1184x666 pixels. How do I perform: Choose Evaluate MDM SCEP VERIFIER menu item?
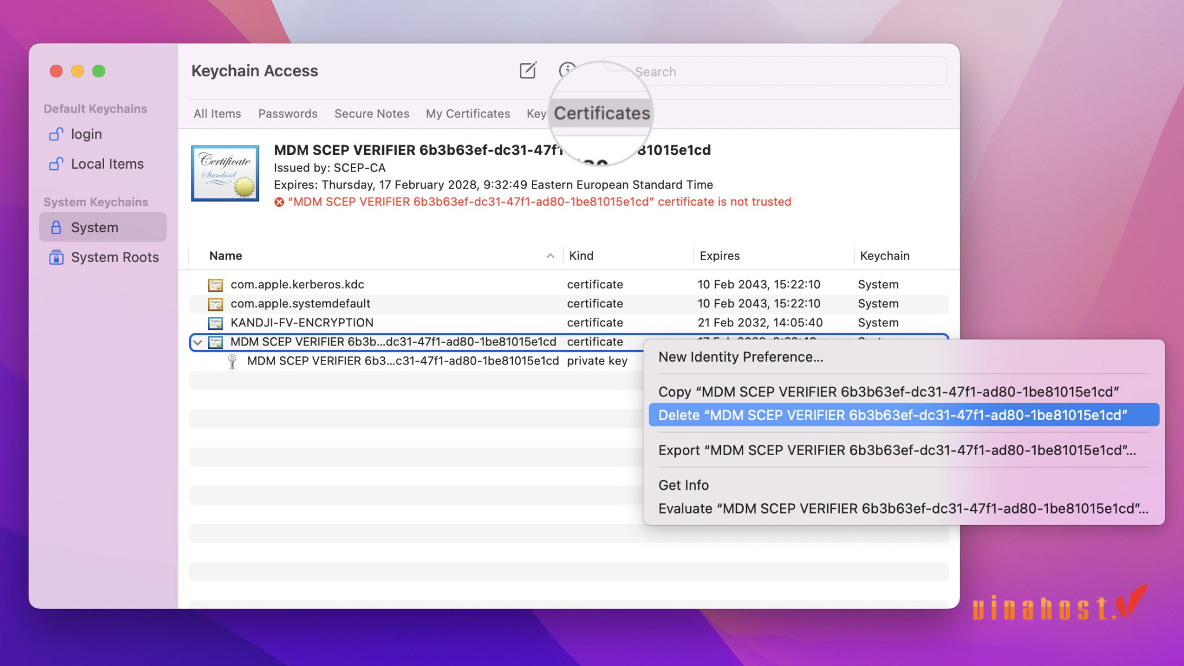[x=904, y=508]
